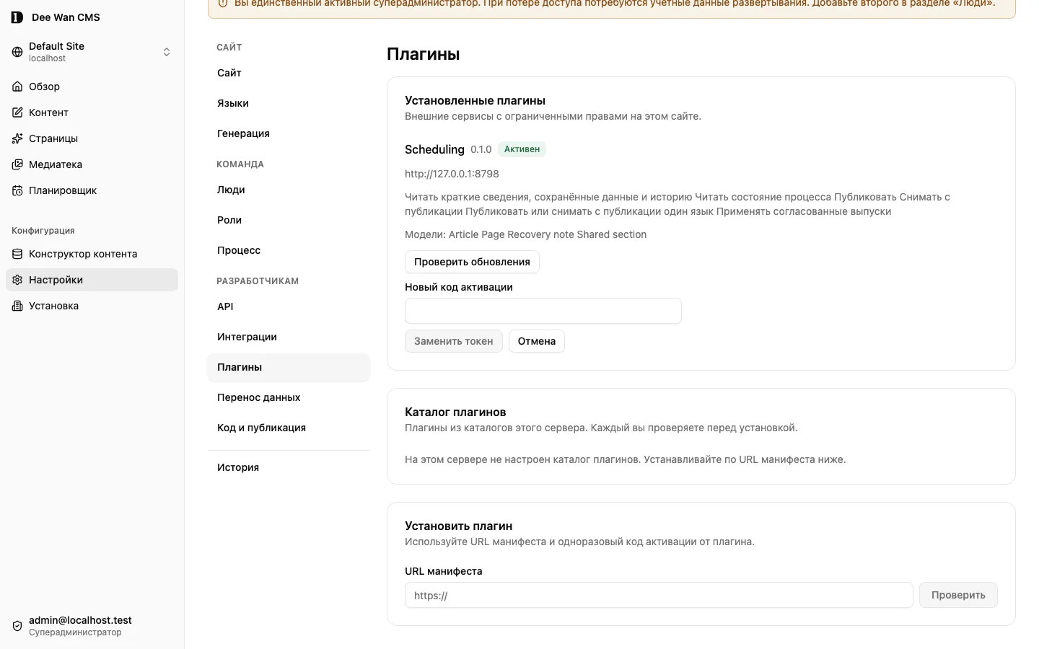1039x649 pixels.
Task: Click the Отмена button
Action: click(537, 341)
